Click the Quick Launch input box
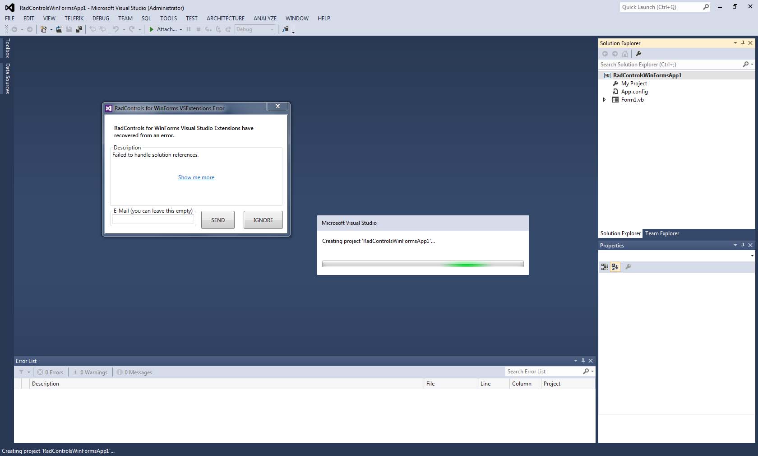 click(661, 7)
